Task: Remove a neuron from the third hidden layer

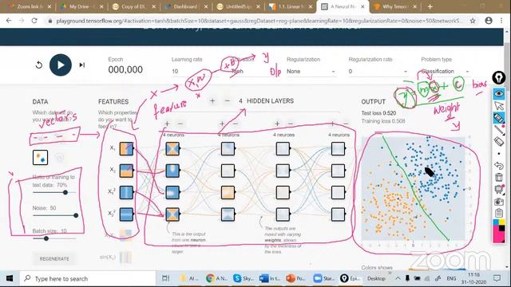Action: 291,124
